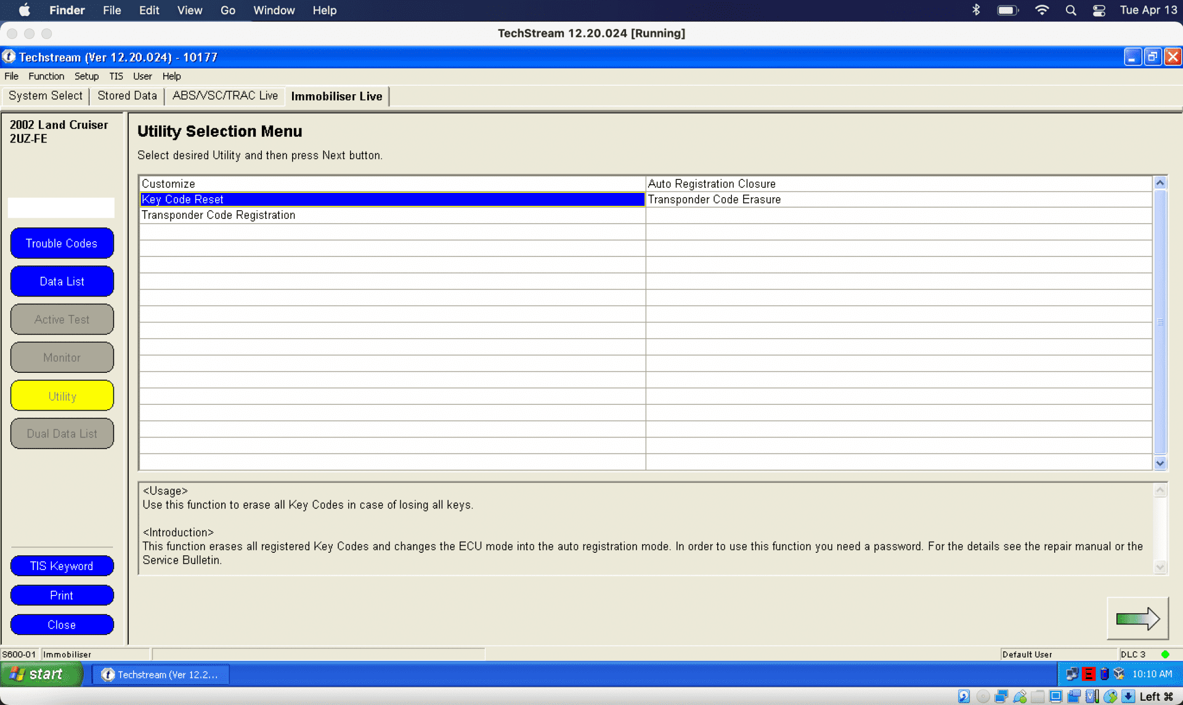Open the Setup menu
Viewport: 1183px width, 705px height.
coord(86,76)
